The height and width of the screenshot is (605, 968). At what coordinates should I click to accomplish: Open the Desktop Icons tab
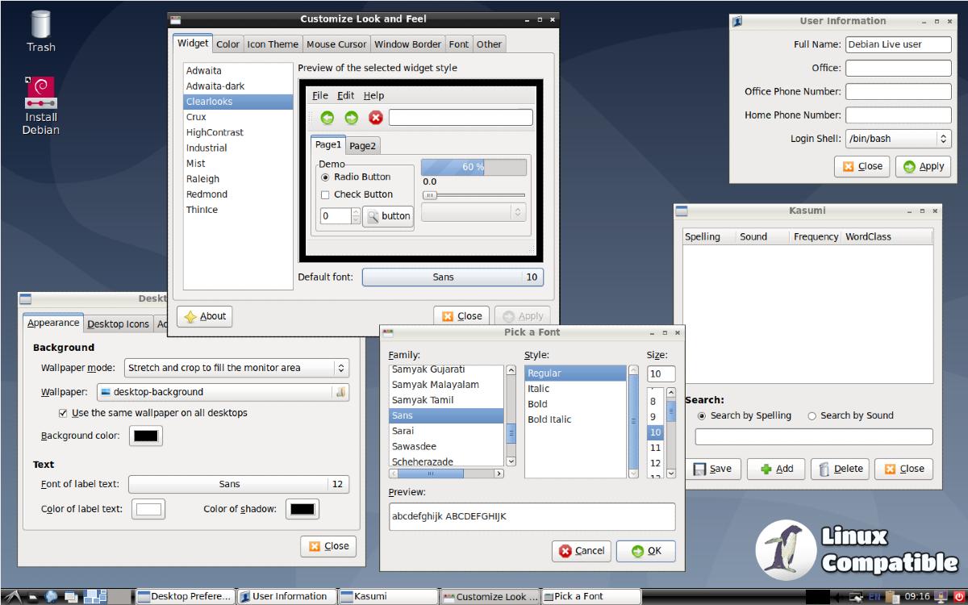click(x=118, y=324)
